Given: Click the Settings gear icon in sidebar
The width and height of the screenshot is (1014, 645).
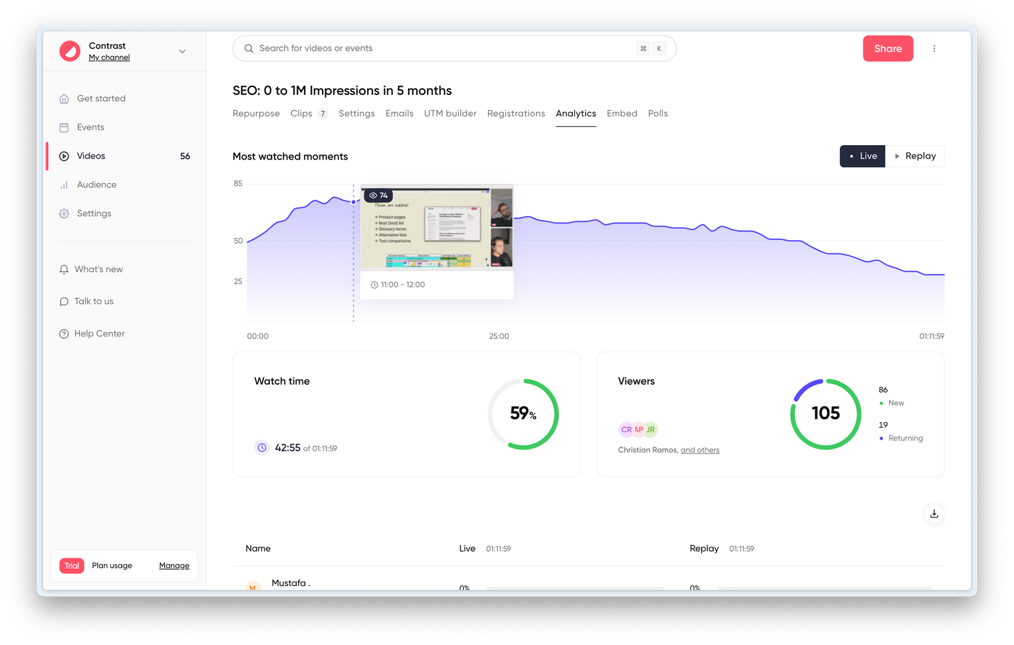Looking at the screenshot, I should point(64,214).
